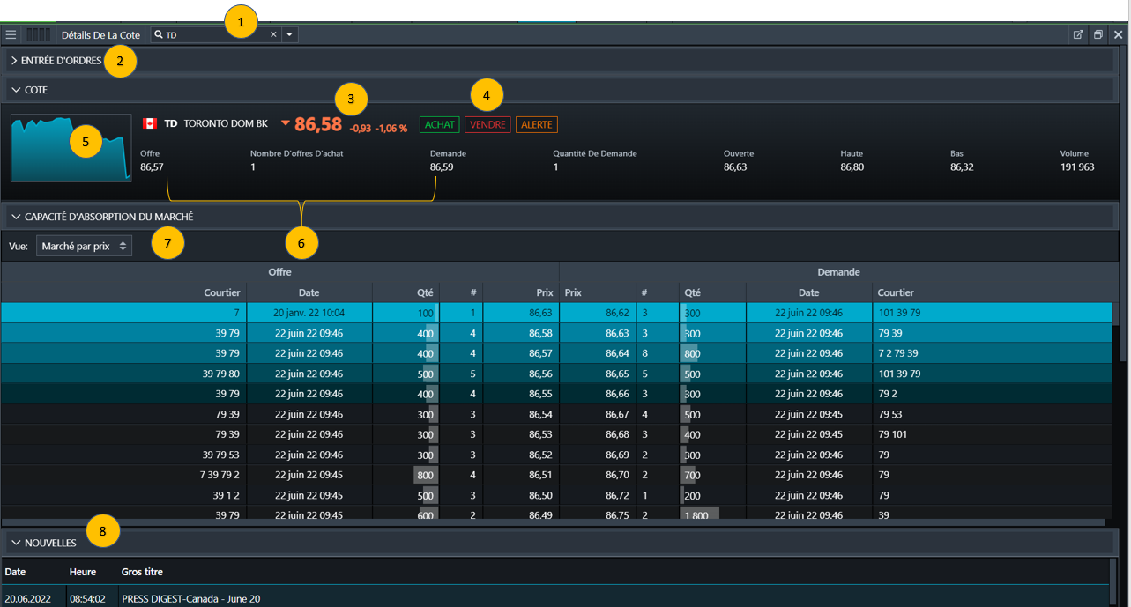The image size is (1131, 607).
Task: Click the red down-arrow price indicator
Action: [286, 124]
